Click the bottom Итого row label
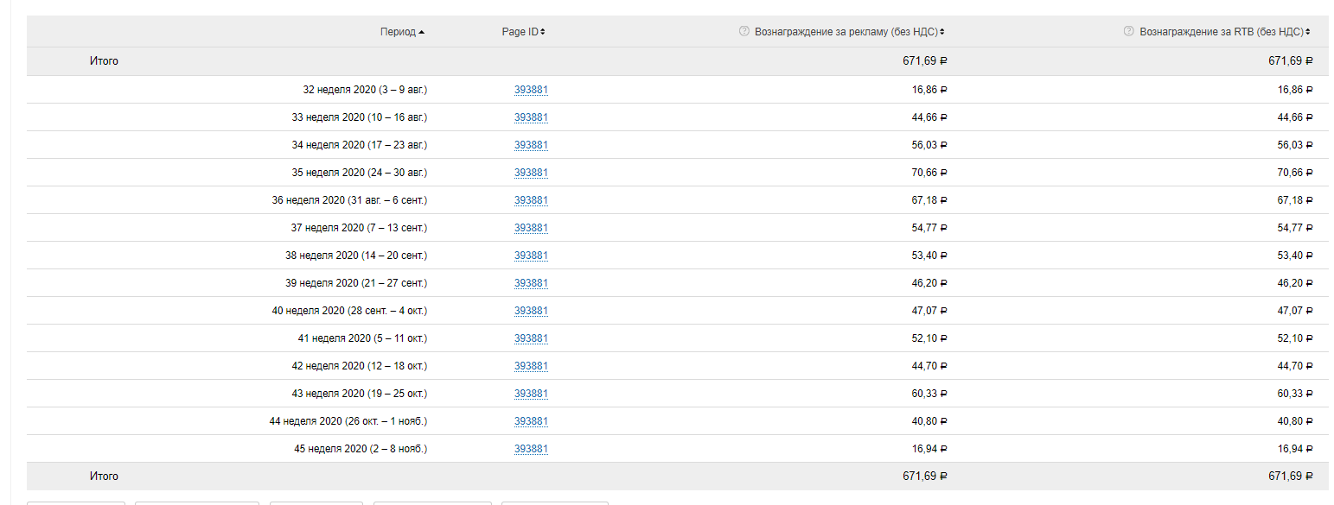Image resolution: width=1334 pixels, height=505 pixels. tap(104, 477)
